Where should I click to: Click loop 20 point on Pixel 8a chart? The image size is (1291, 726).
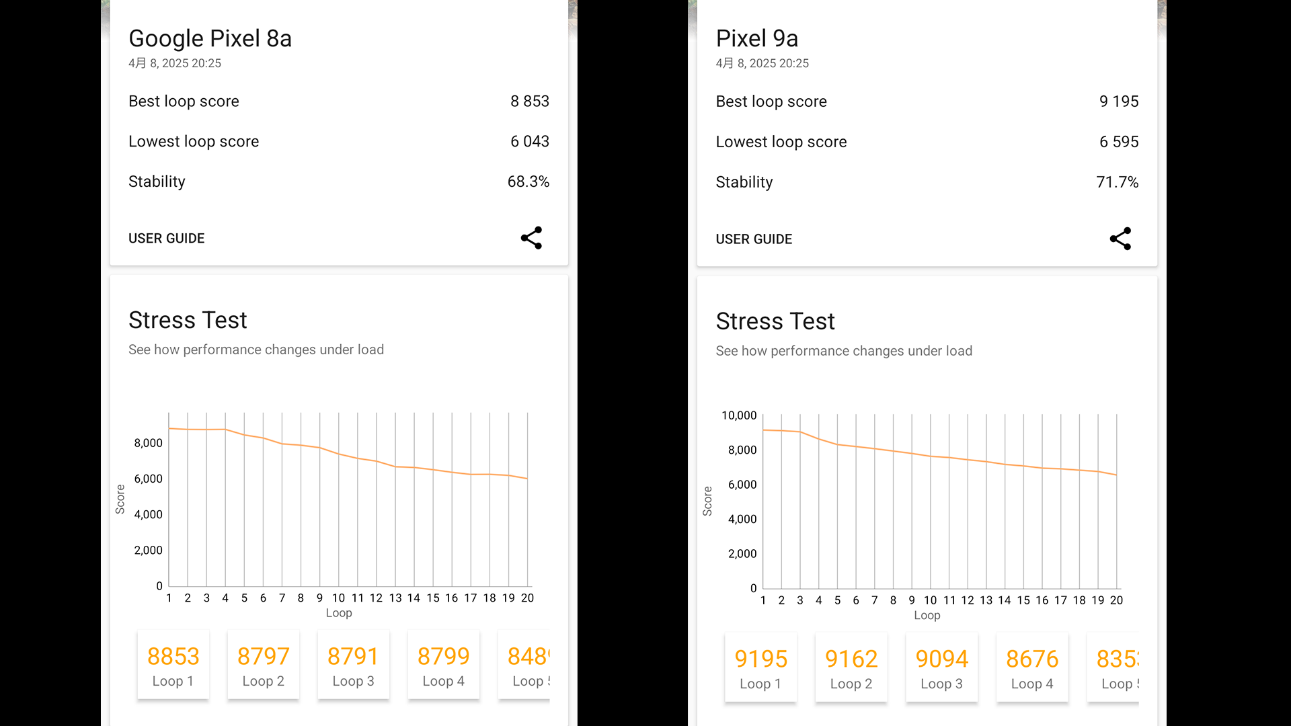tap(527, 479)
